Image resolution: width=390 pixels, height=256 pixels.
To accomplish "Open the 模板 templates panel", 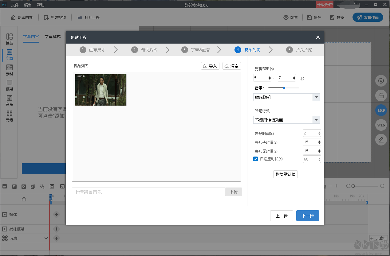I will (10, 39).
